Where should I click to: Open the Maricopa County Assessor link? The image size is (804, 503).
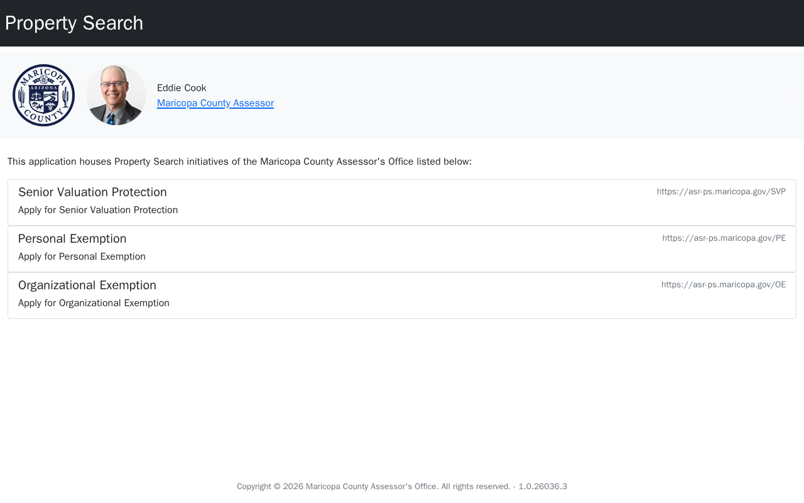(215, 103)
